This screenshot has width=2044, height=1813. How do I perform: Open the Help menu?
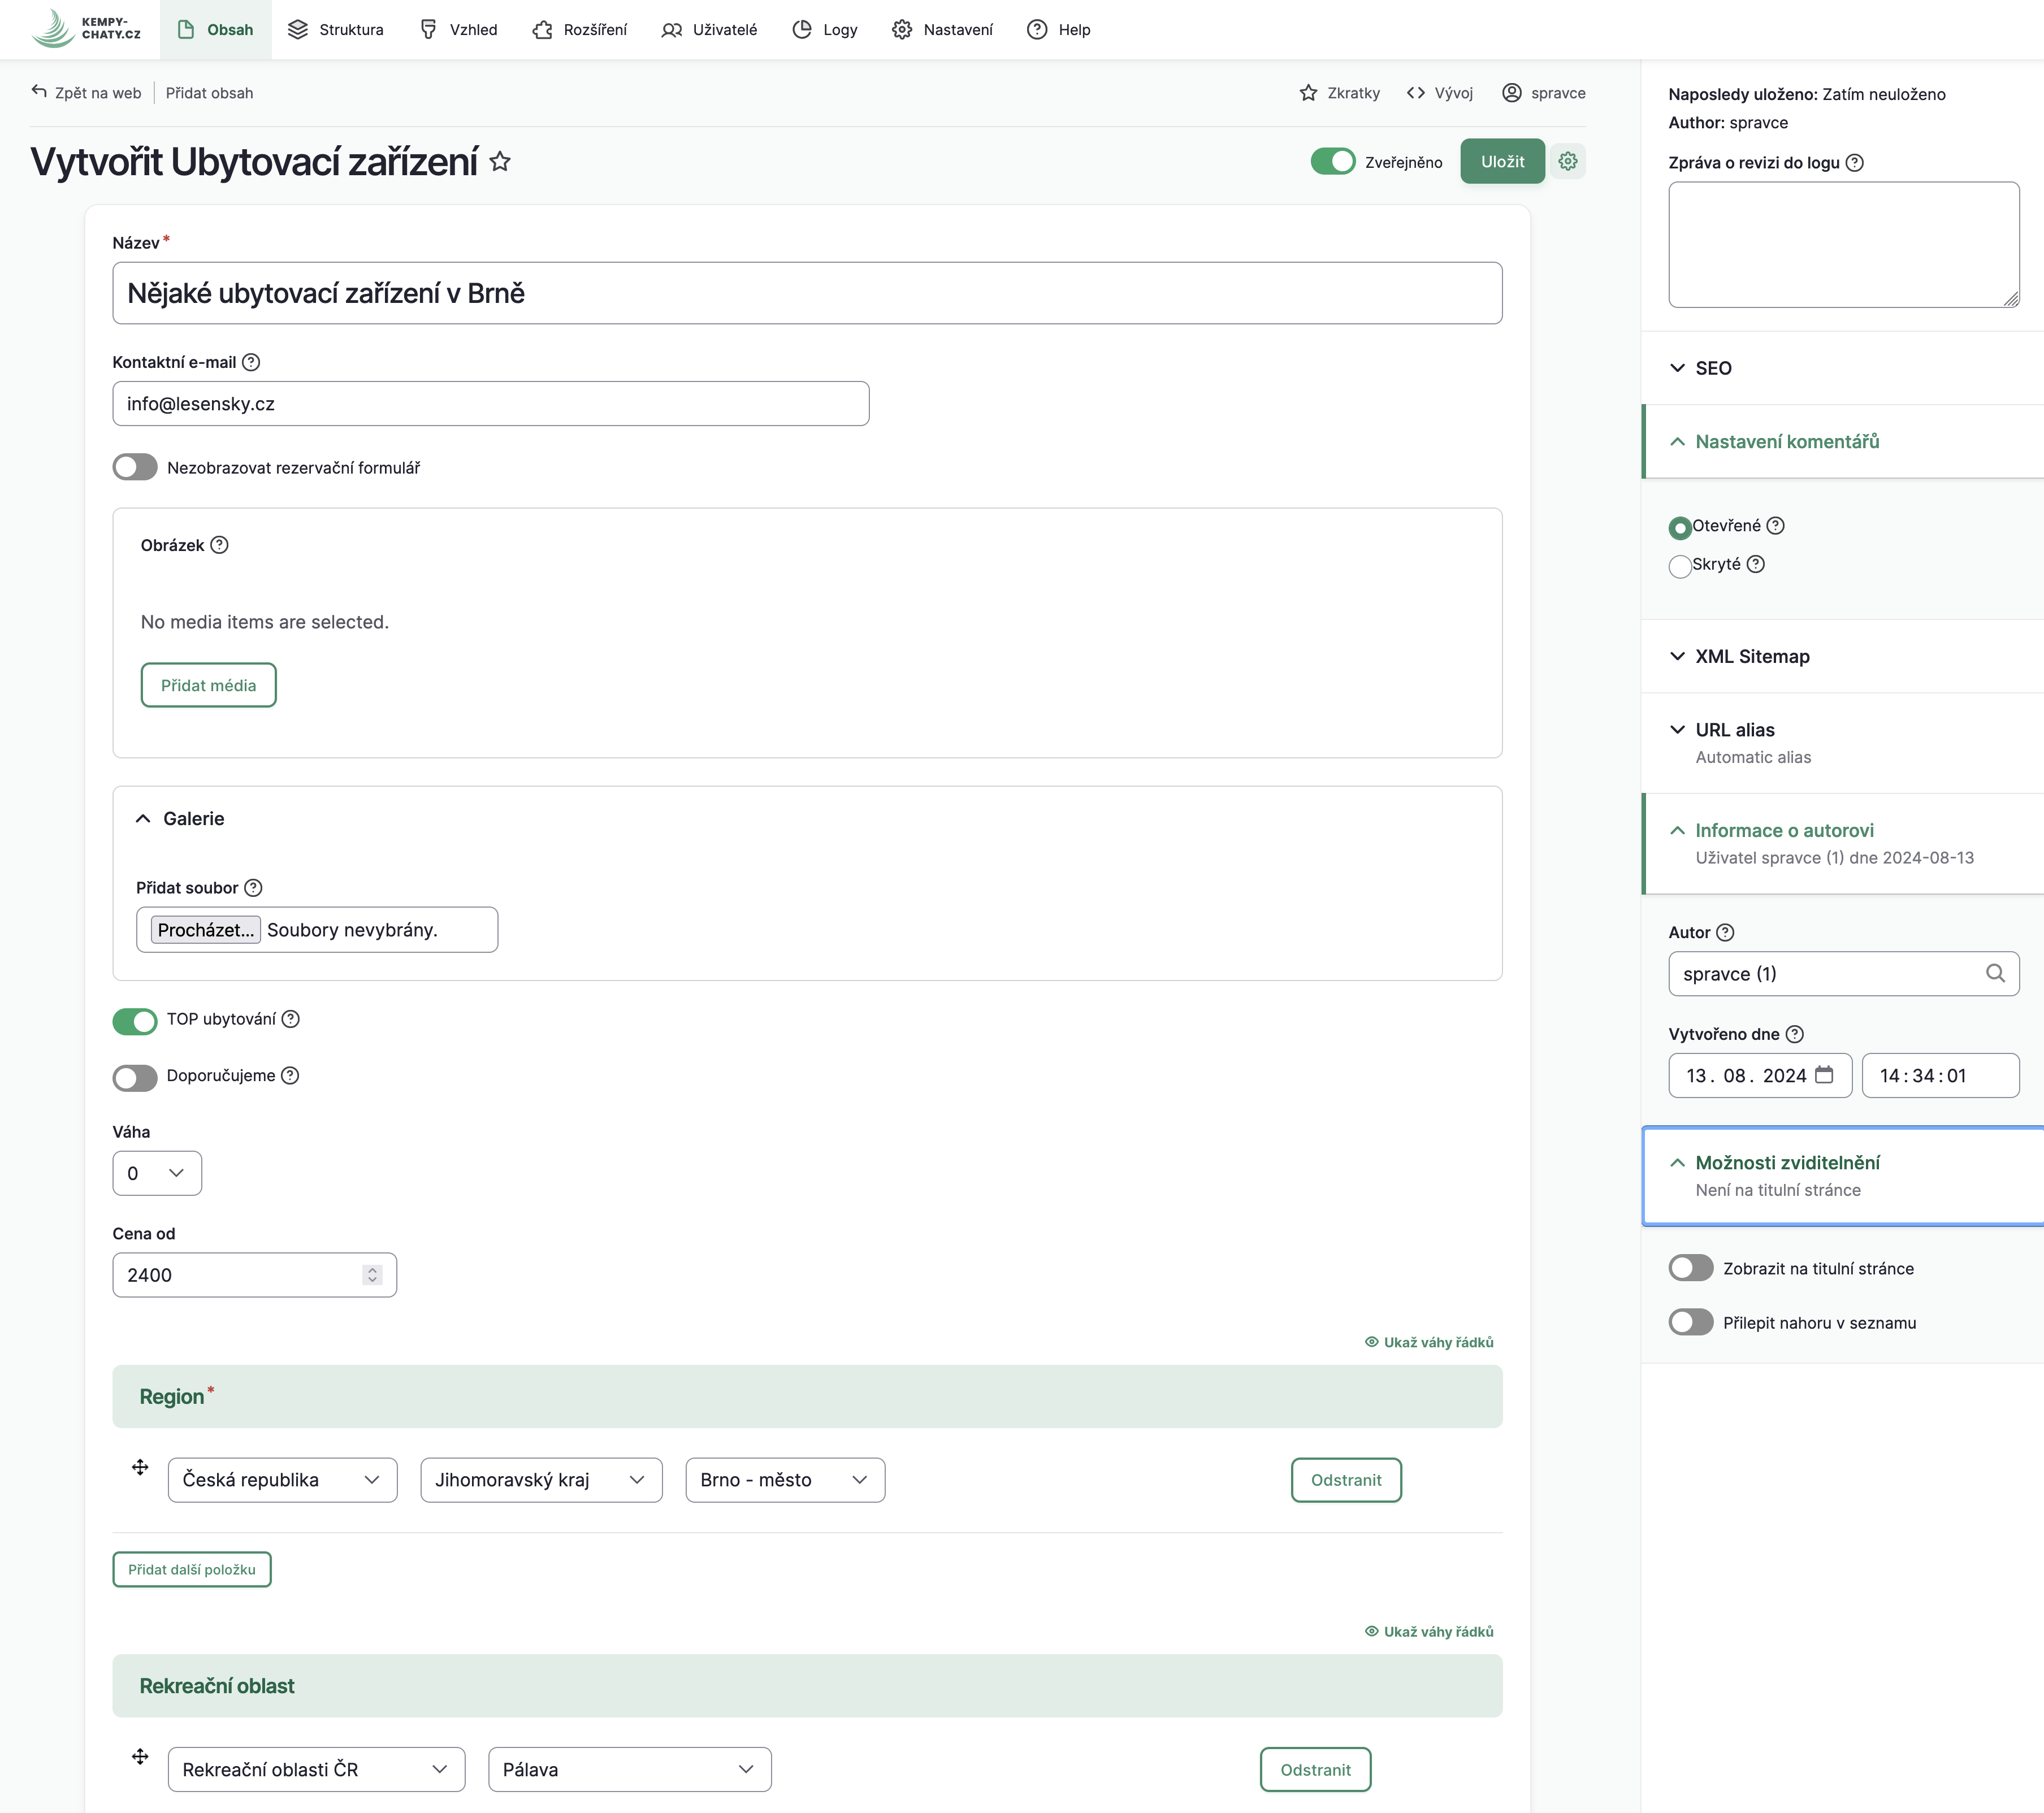pos(1059,29)
